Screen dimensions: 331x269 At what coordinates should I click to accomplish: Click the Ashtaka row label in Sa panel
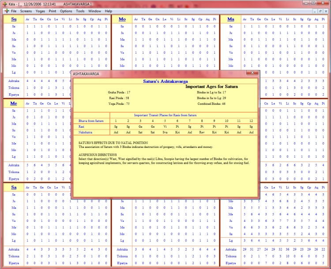tap(14, 250)
